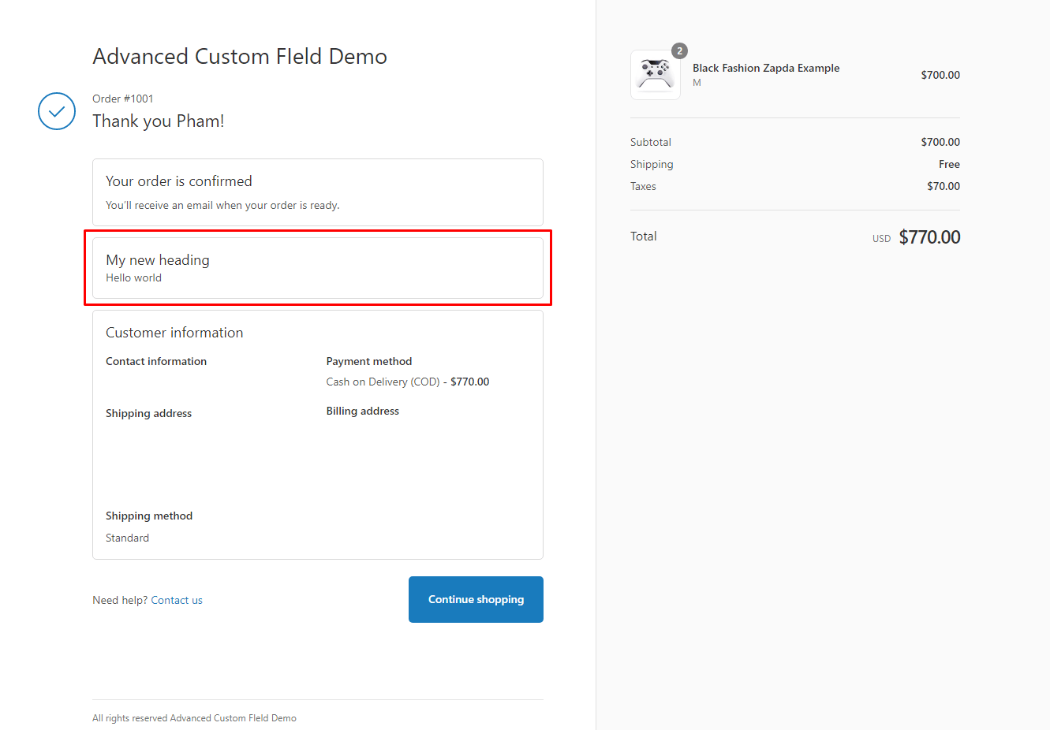Click the Hello world text

(x=134, y=277)
